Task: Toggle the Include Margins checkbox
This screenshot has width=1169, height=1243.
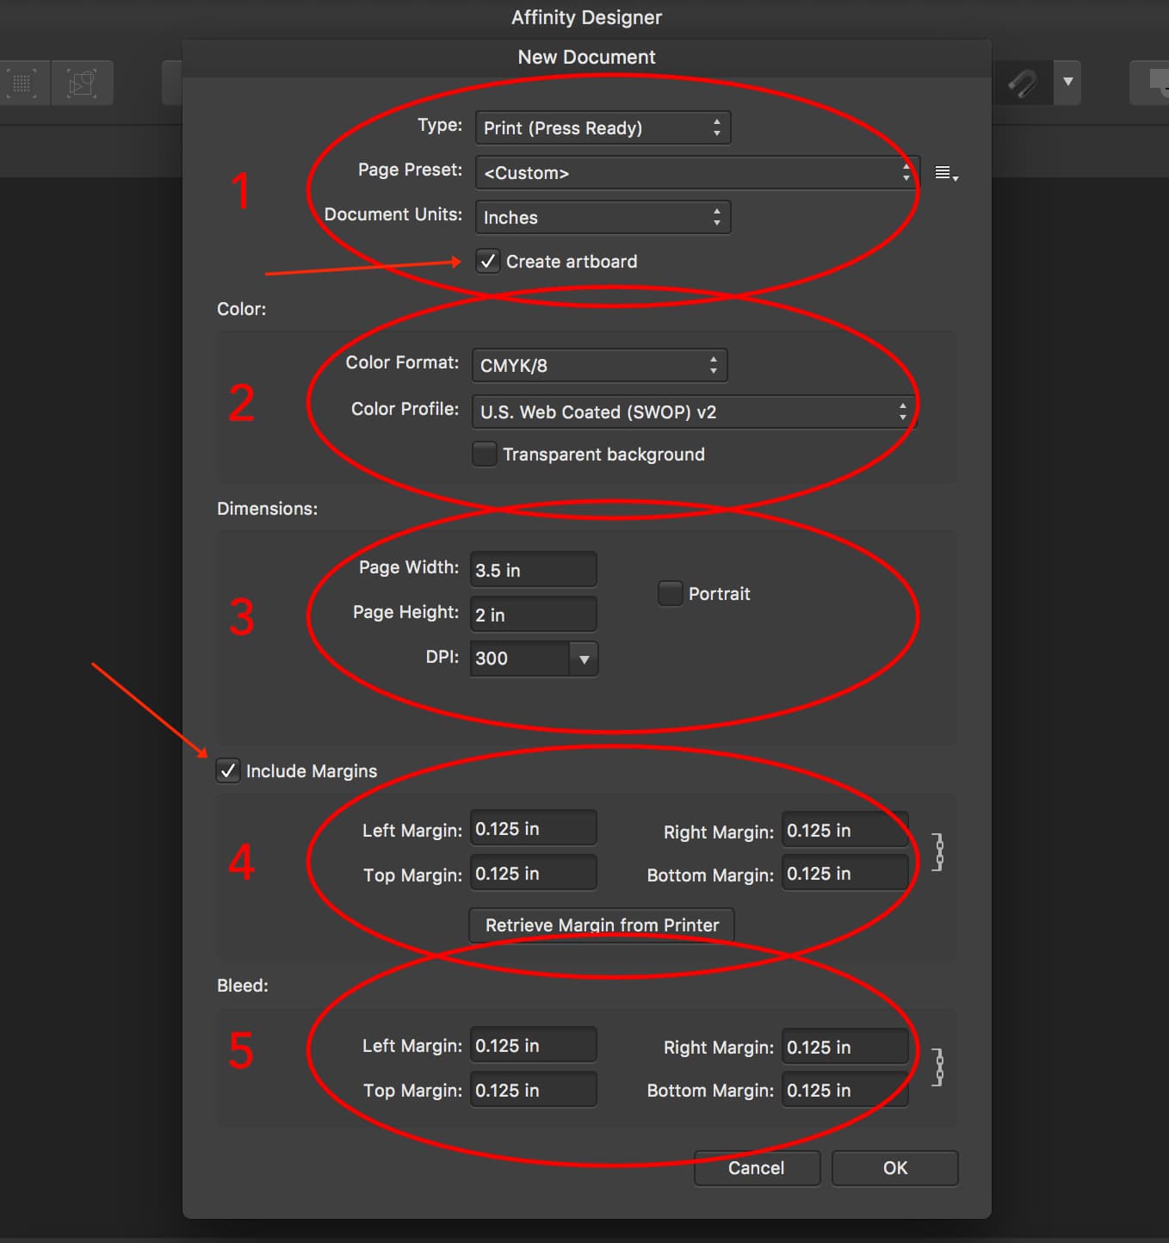Action: pyautogui.click(x=228, y=770)
